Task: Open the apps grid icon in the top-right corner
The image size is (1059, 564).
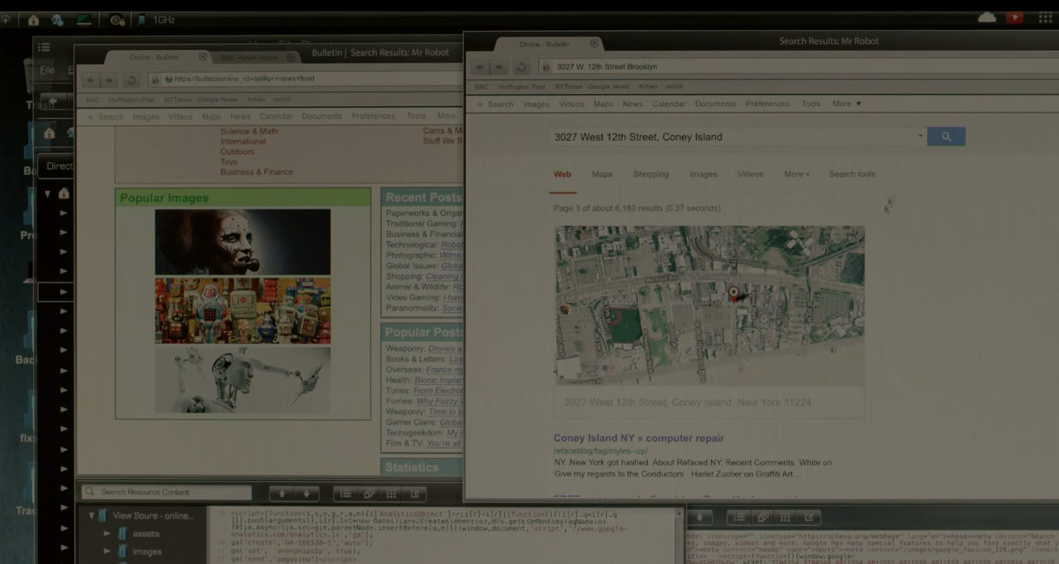Action: click(1045, 18)
